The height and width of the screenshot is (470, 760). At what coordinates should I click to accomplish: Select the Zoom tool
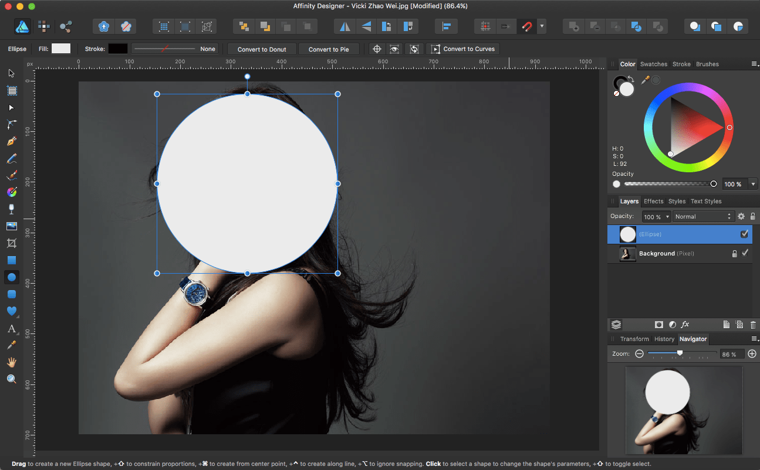point(12,379)
